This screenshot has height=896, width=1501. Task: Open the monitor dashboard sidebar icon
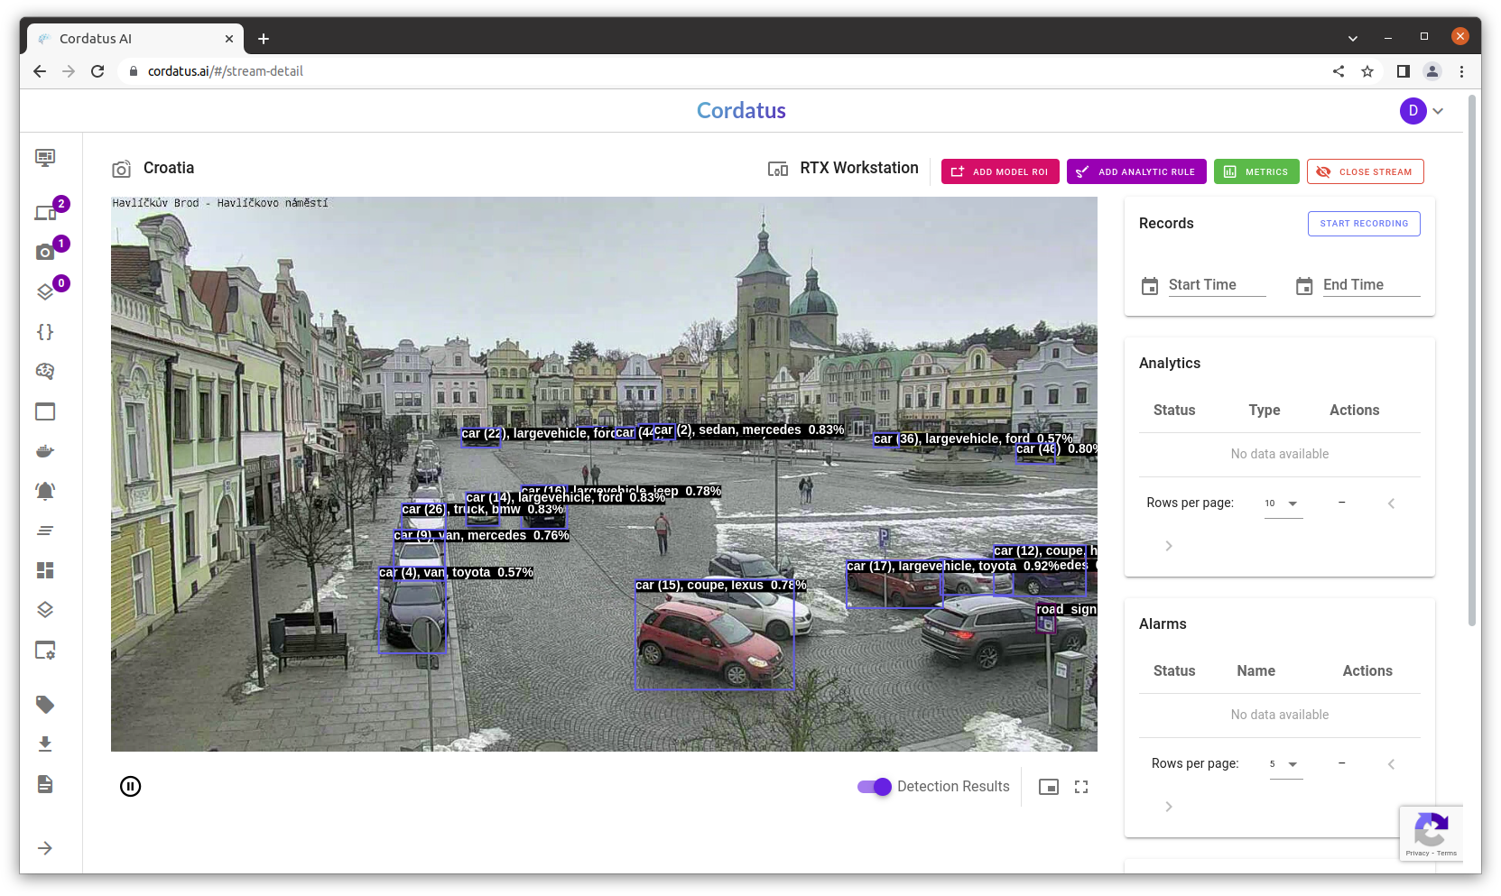point(45,158)
